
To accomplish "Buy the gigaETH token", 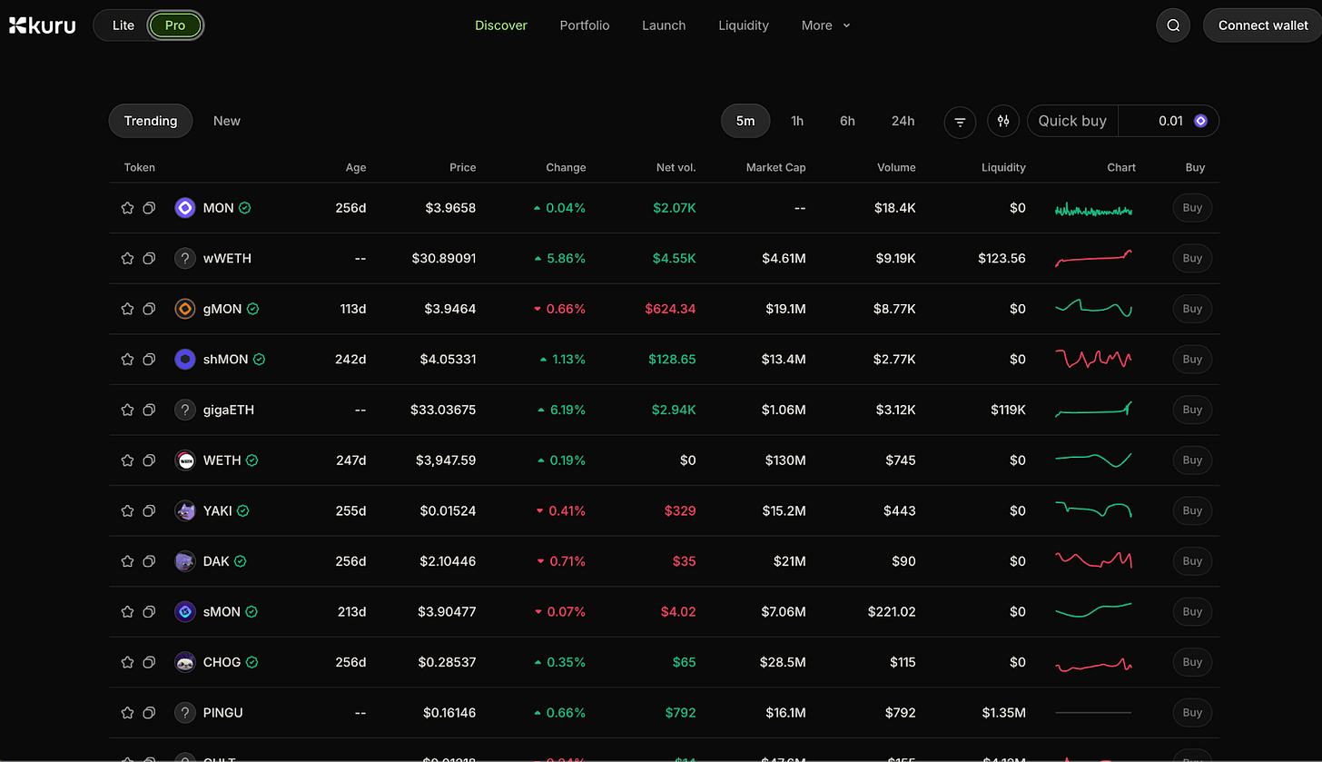I will (x=1192, y=410).
